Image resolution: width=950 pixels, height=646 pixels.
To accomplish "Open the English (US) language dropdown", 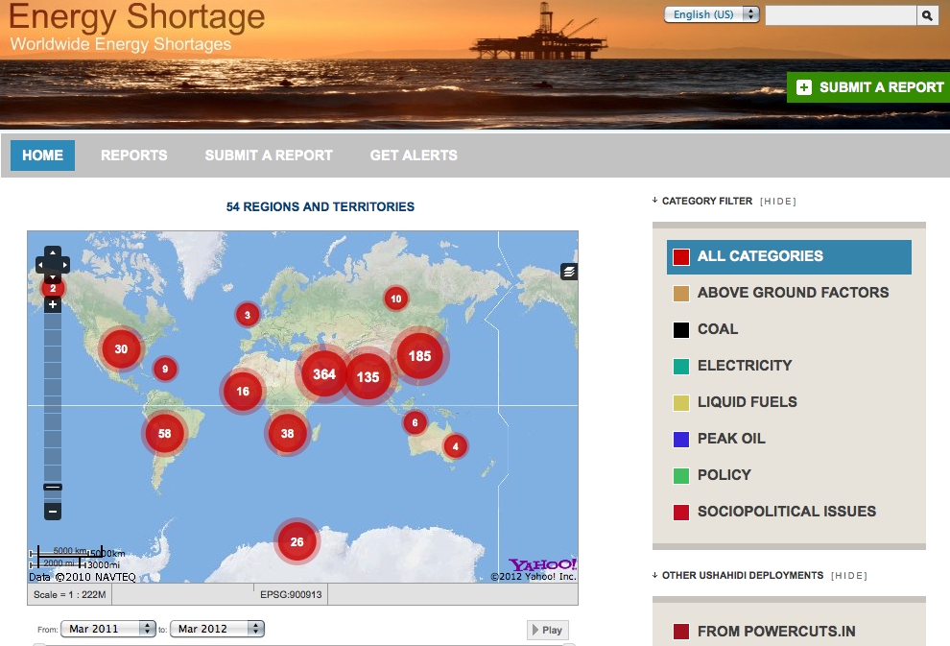I will 712,14.
